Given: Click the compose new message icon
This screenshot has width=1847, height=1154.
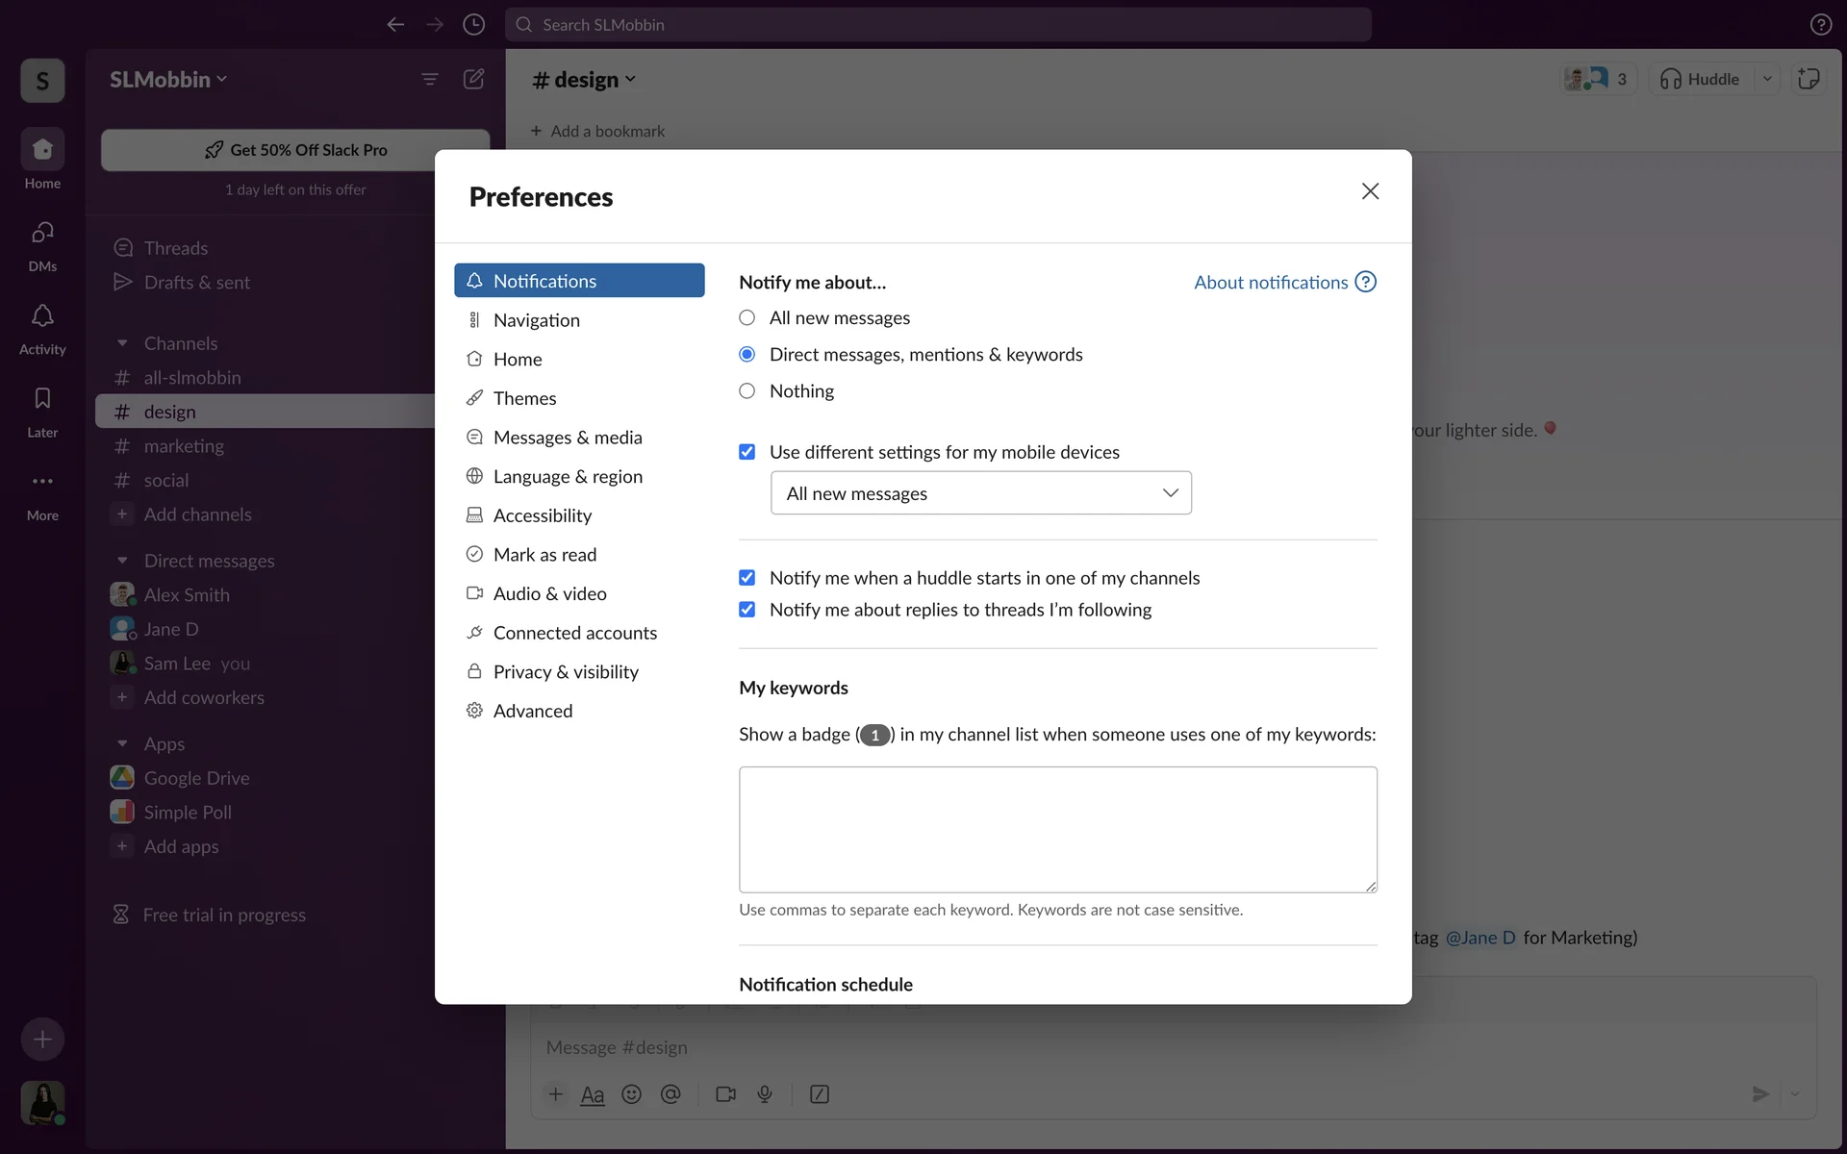Looking at the screenshot, I should point(473,79).
